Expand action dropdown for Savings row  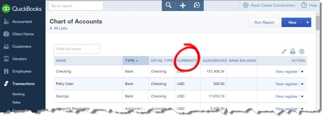point(302,97)
